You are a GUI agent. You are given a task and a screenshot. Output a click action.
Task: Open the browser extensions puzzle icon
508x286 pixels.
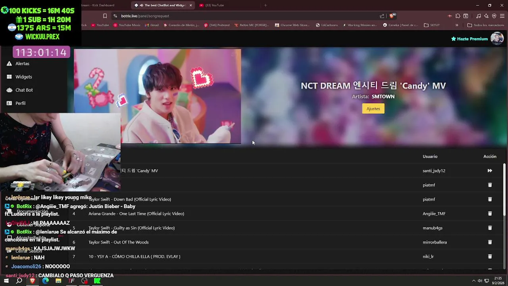tap(458, 16)
